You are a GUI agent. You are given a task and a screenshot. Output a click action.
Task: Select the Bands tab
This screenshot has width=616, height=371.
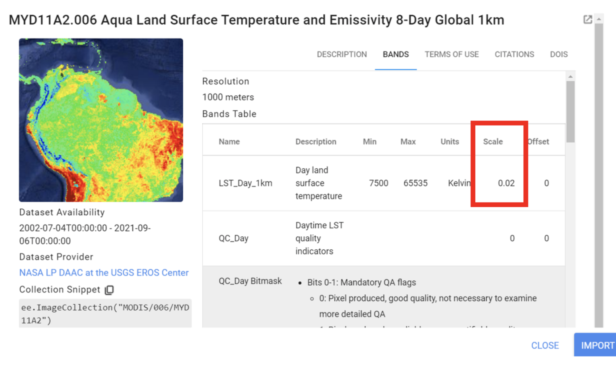point(395,54)
